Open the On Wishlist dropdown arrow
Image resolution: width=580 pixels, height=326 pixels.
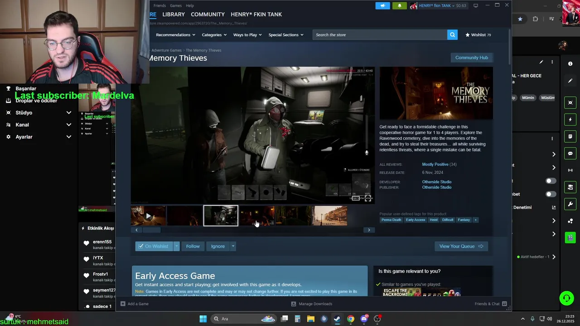tap(177, 246)
